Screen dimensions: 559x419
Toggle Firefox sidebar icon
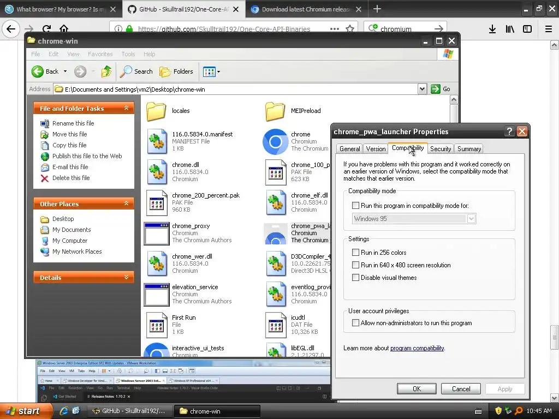click(x=527, y=29)
